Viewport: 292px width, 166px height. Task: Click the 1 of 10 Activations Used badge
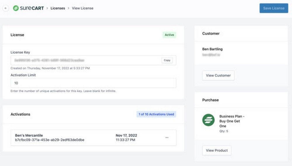click(x=156, y=114)
